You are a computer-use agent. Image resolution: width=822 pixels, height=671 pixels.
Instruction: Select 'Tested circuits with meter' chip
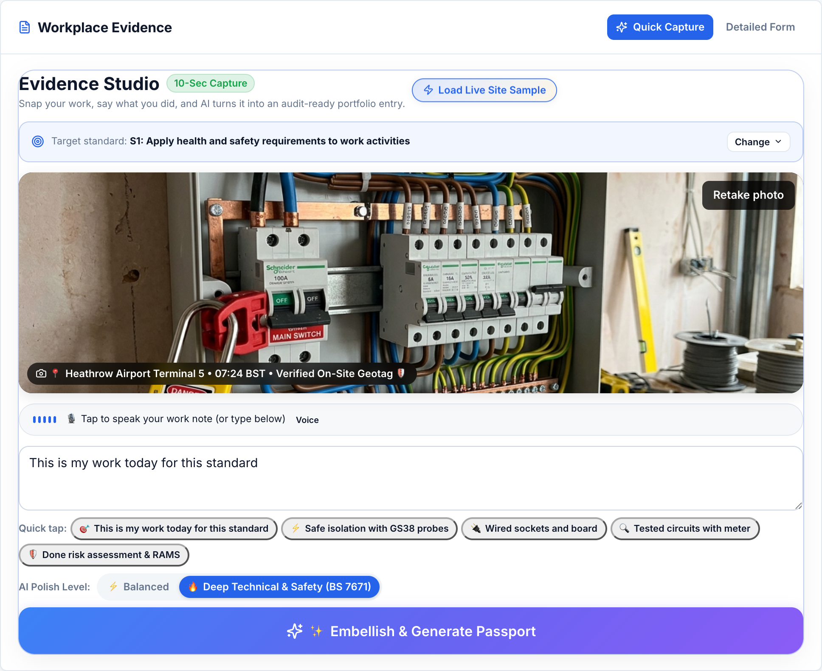coord(685,529)
